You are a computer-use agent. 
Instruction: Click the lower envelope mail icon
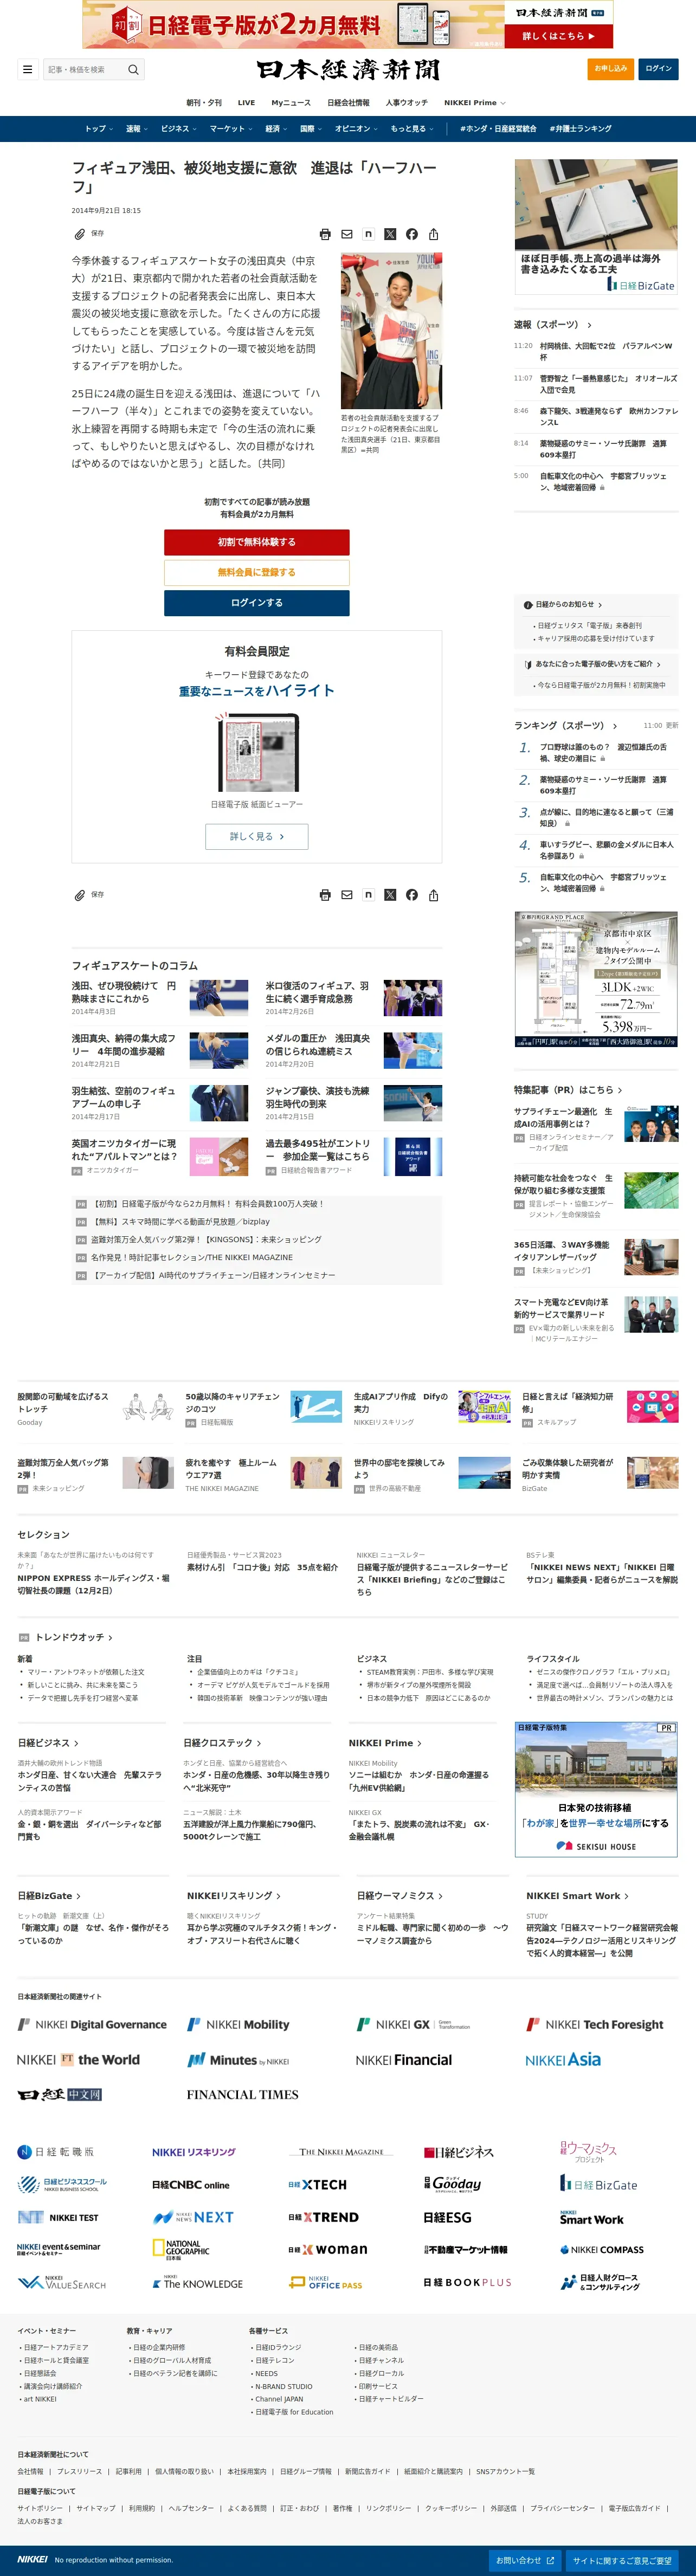[347, 895]
